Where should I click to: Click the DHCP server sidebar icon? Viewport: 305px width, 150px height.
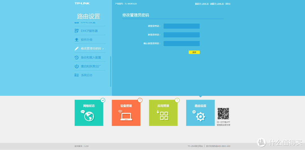(x=77, y=31)
